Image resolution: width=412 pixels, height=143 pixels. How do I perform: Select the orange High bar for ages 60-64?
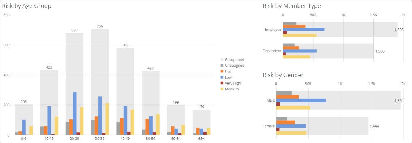[172, 131]
